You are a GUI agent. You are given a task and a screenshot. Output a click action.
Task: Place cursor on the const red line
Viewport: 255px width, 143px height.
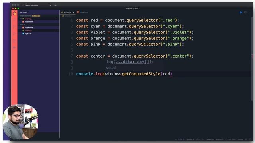tap(127, 20)
